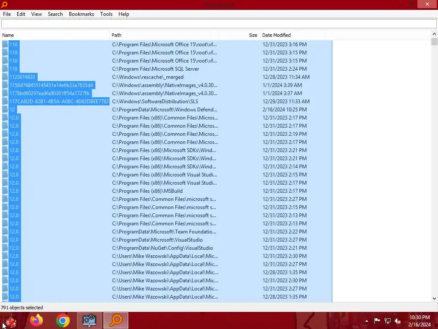Select folder 1158d768455145451a14e6b33a7635d4
The width and height of the screenshot is (438, 329).
coord(51,85)
